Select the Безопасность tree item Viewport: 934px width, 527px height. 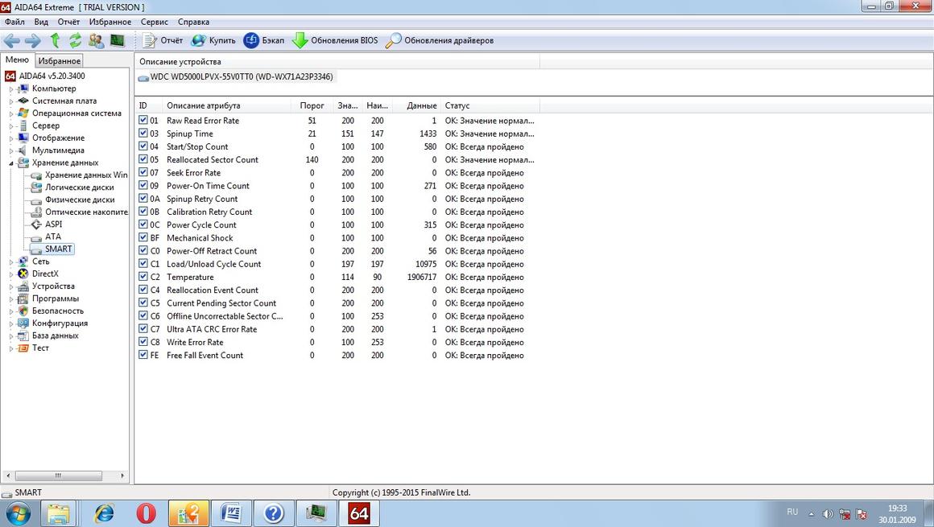(58, 311)
